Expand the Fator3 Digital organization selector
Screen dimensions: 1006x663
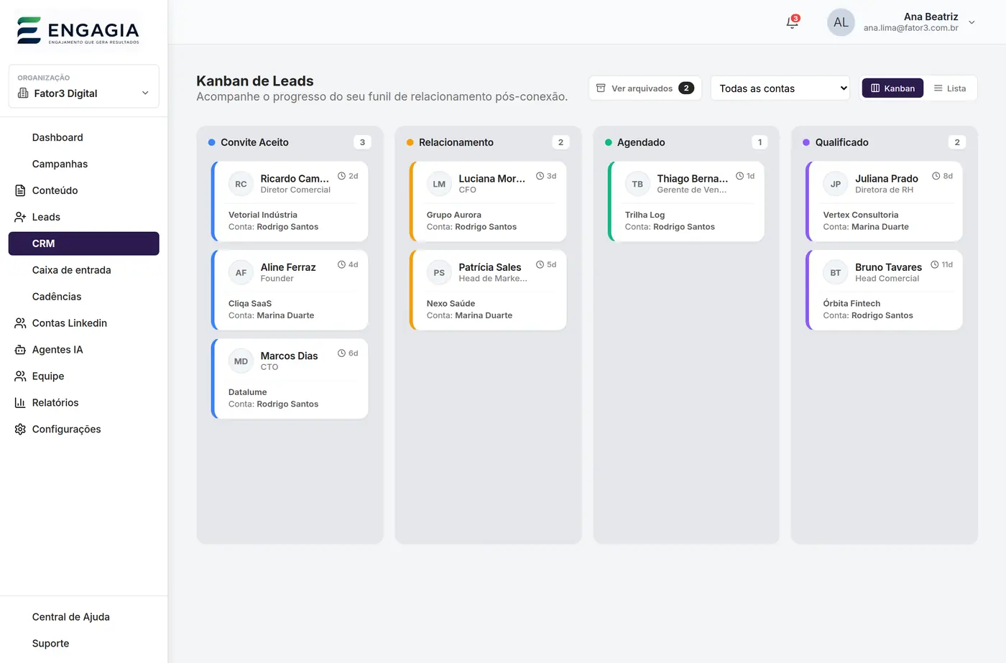(83, 86)
